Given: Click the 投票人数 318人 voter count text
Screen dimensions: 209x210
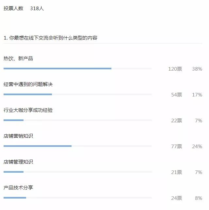Looking at the screenshot, I should (24, 9).
